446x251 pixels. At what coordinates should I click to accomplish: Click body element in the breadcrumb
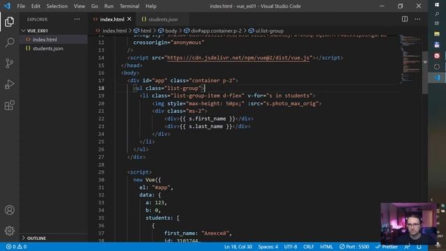pyautogui.click(x=171, y=31)
